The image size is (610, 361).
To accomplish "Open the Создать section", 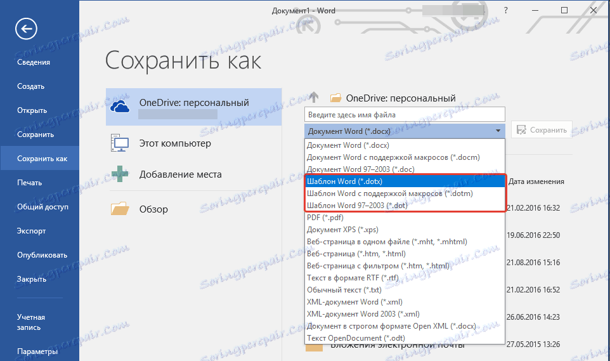I will click(x=30, y=86).
